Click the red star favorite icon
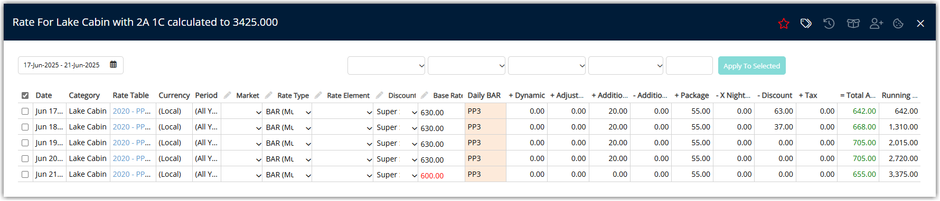 784,23
